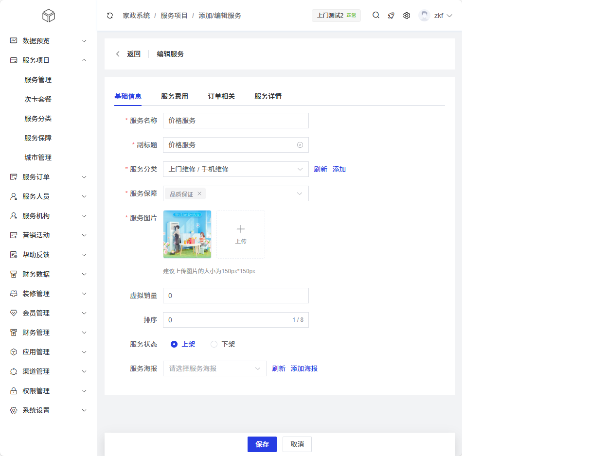The height and width of the screenshot is (456, 589).
Task: Click the 添加海报 link
Action: point(304,368)
